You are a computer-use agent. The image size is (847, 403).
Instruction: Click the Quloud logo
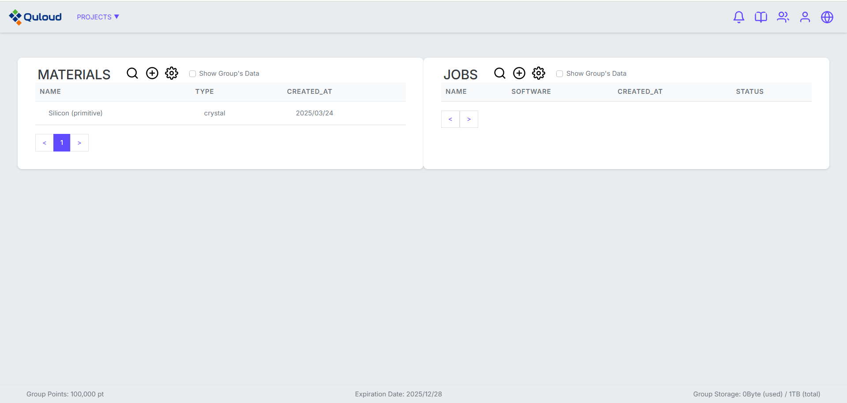coord(35,17)
